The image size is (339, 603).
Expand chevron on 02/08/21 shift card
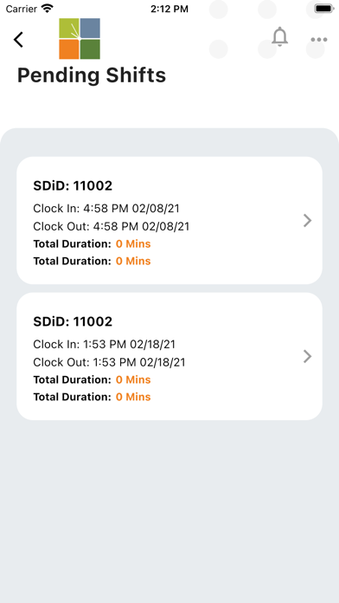click(307, 221)
